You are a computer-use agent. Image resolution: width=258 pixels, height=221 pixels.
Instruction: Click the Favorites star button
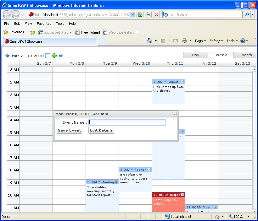(x=14, y=32)
